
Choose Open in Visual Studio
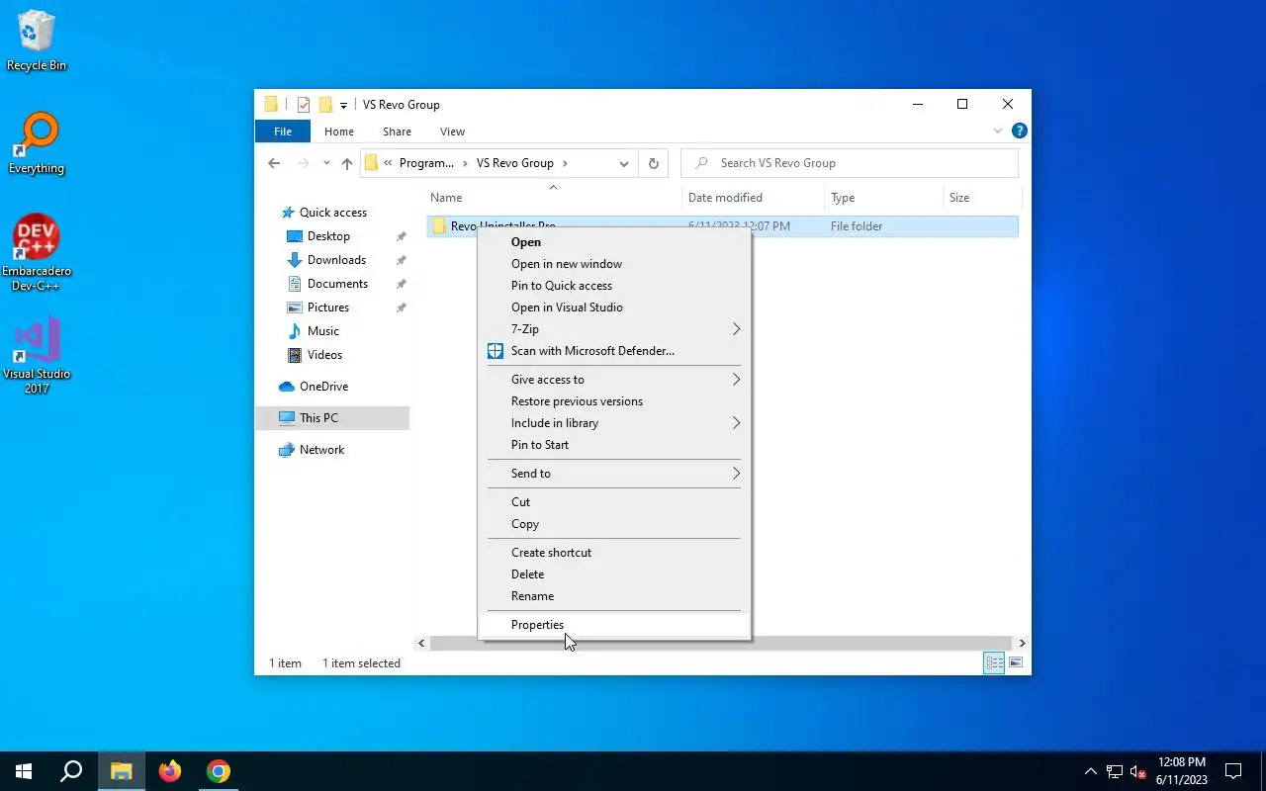(x=614, y=308)
